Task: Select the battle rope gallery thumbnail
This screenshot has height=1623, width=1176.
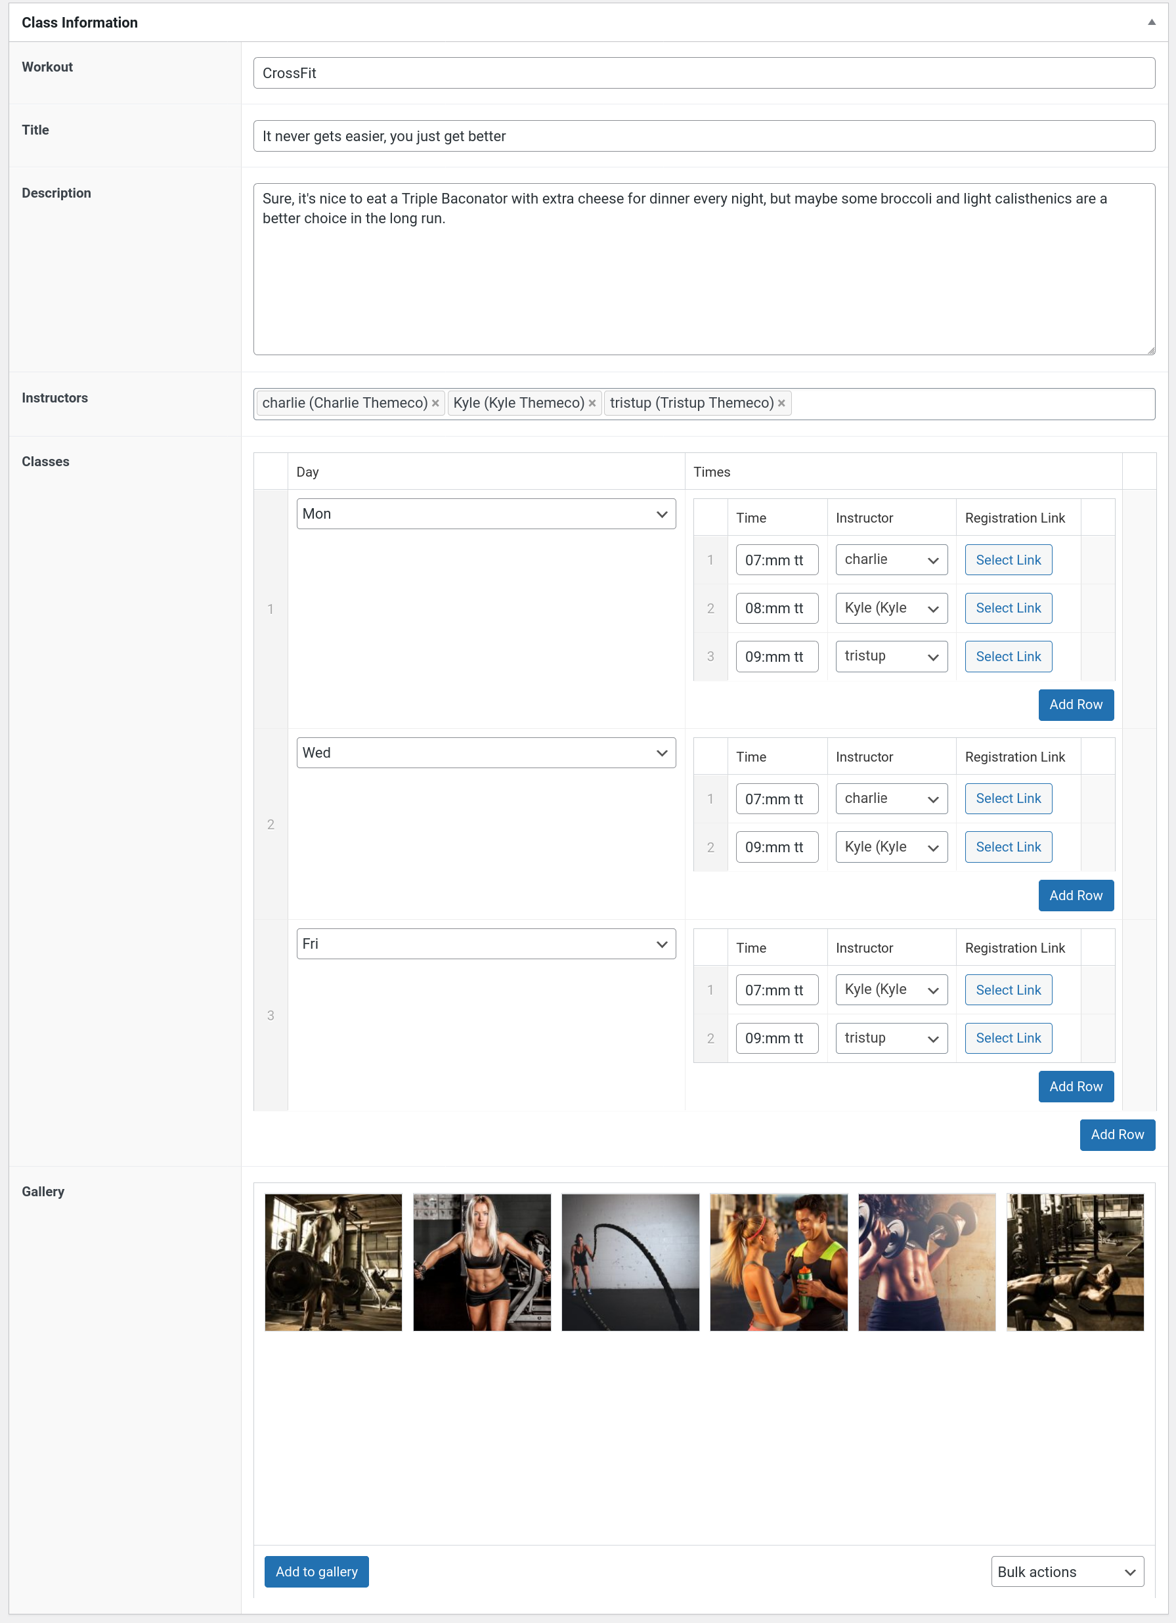Action: [x=630, y=1262]
